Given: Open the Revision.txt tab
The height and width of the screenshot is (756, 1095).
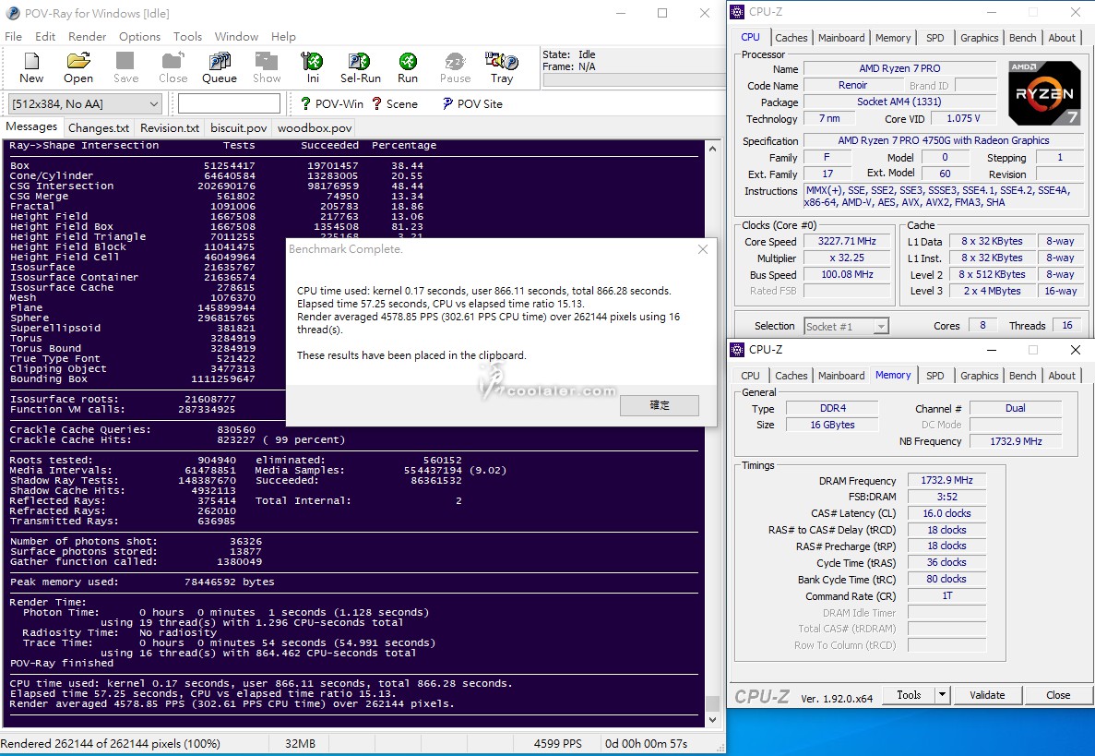Looking at the screenshot, I should click(170, 128).
